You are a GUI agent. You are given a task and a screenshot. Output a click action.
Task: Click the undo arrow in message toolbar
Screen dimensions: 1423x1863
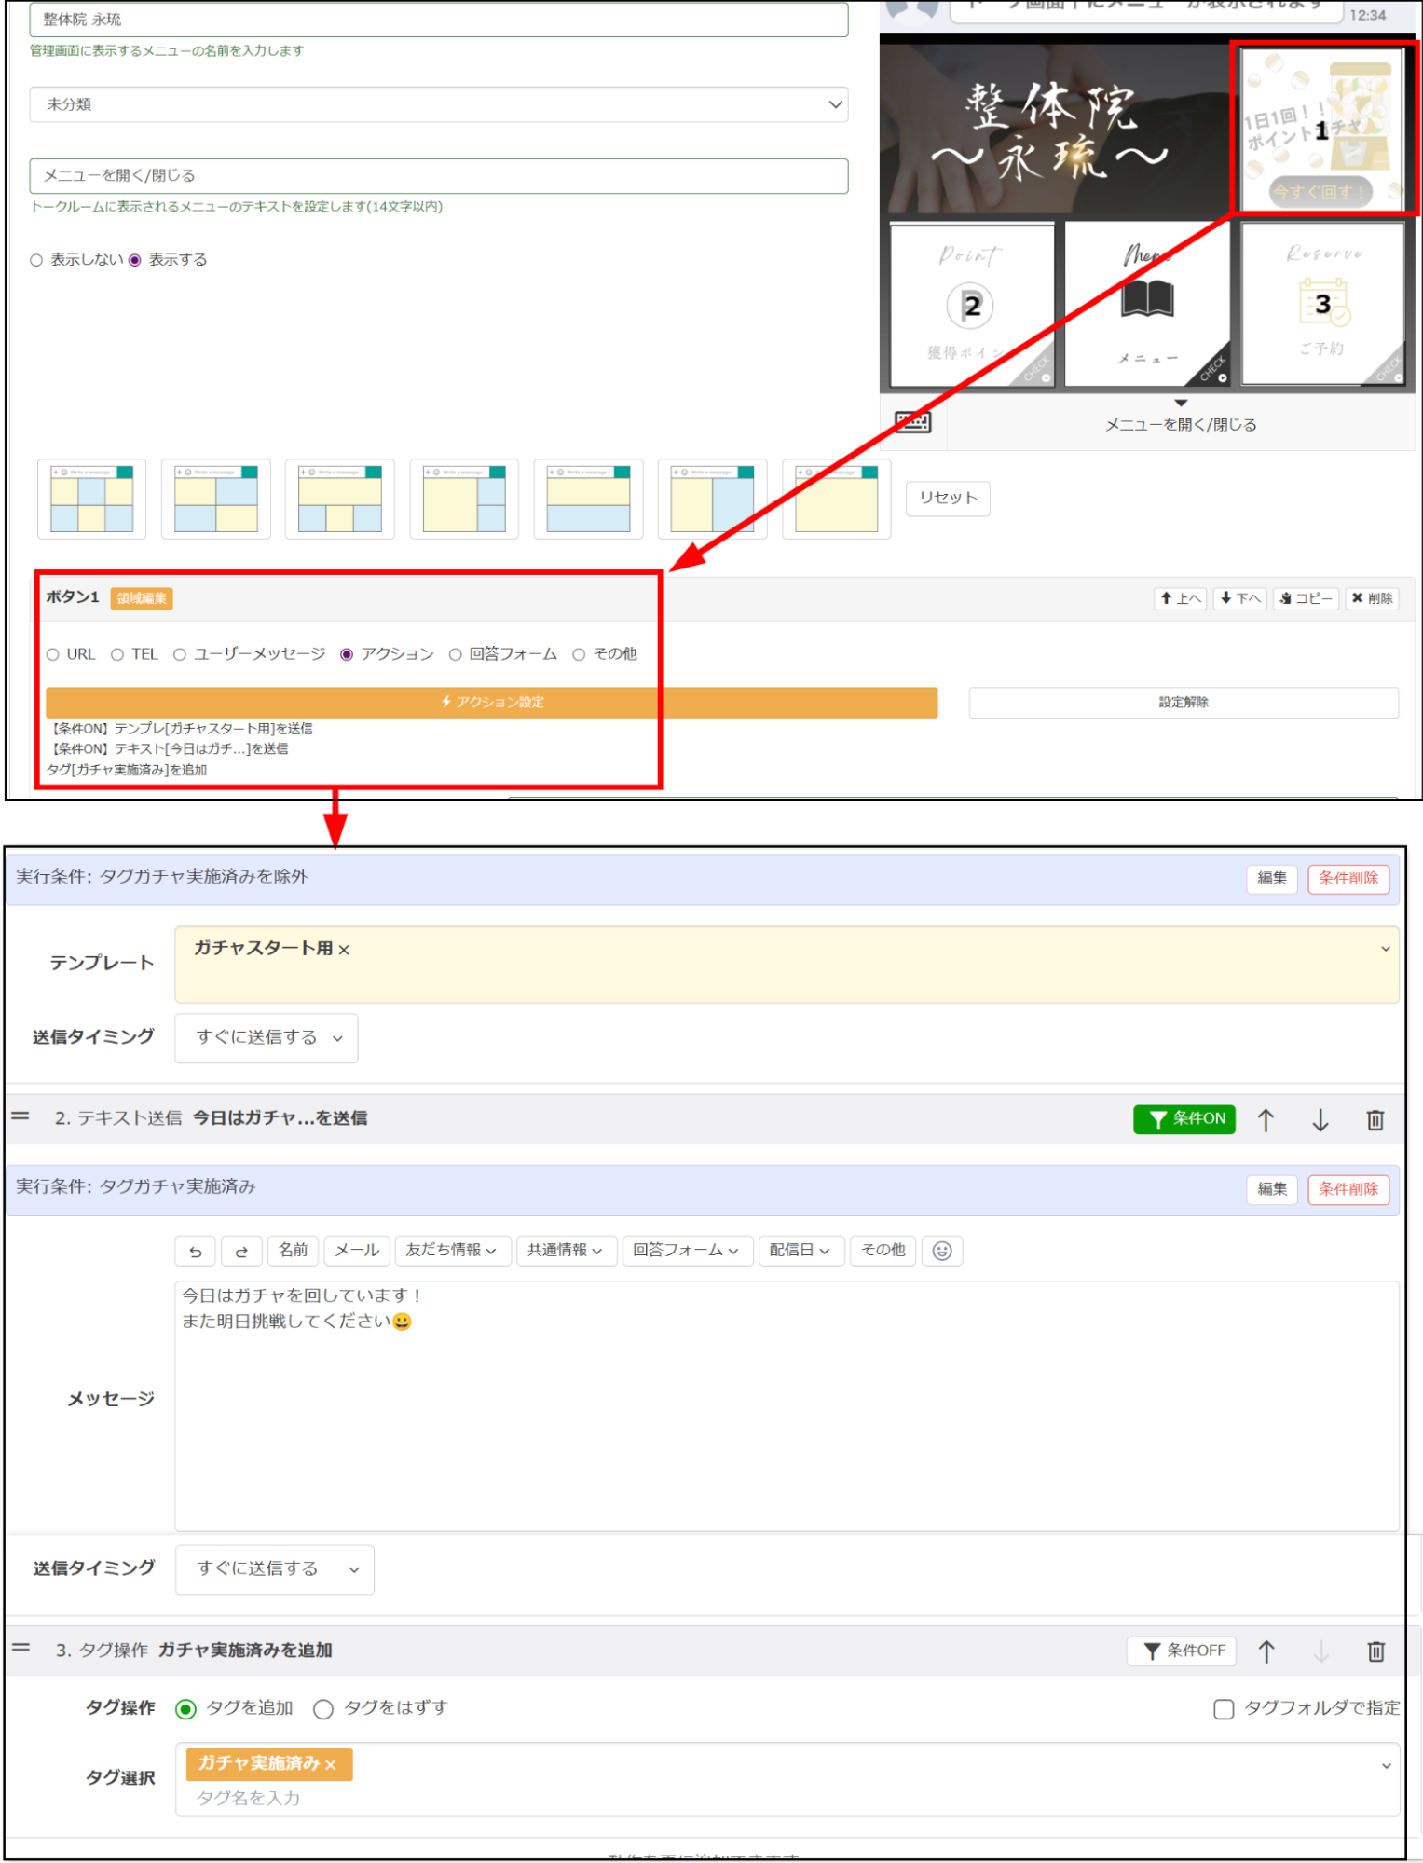[x=195, y=1251]
